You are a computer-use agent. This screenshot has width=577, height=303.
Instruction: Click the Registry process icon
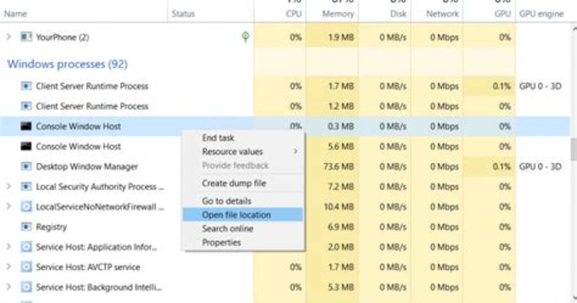[x=26, y=227]
